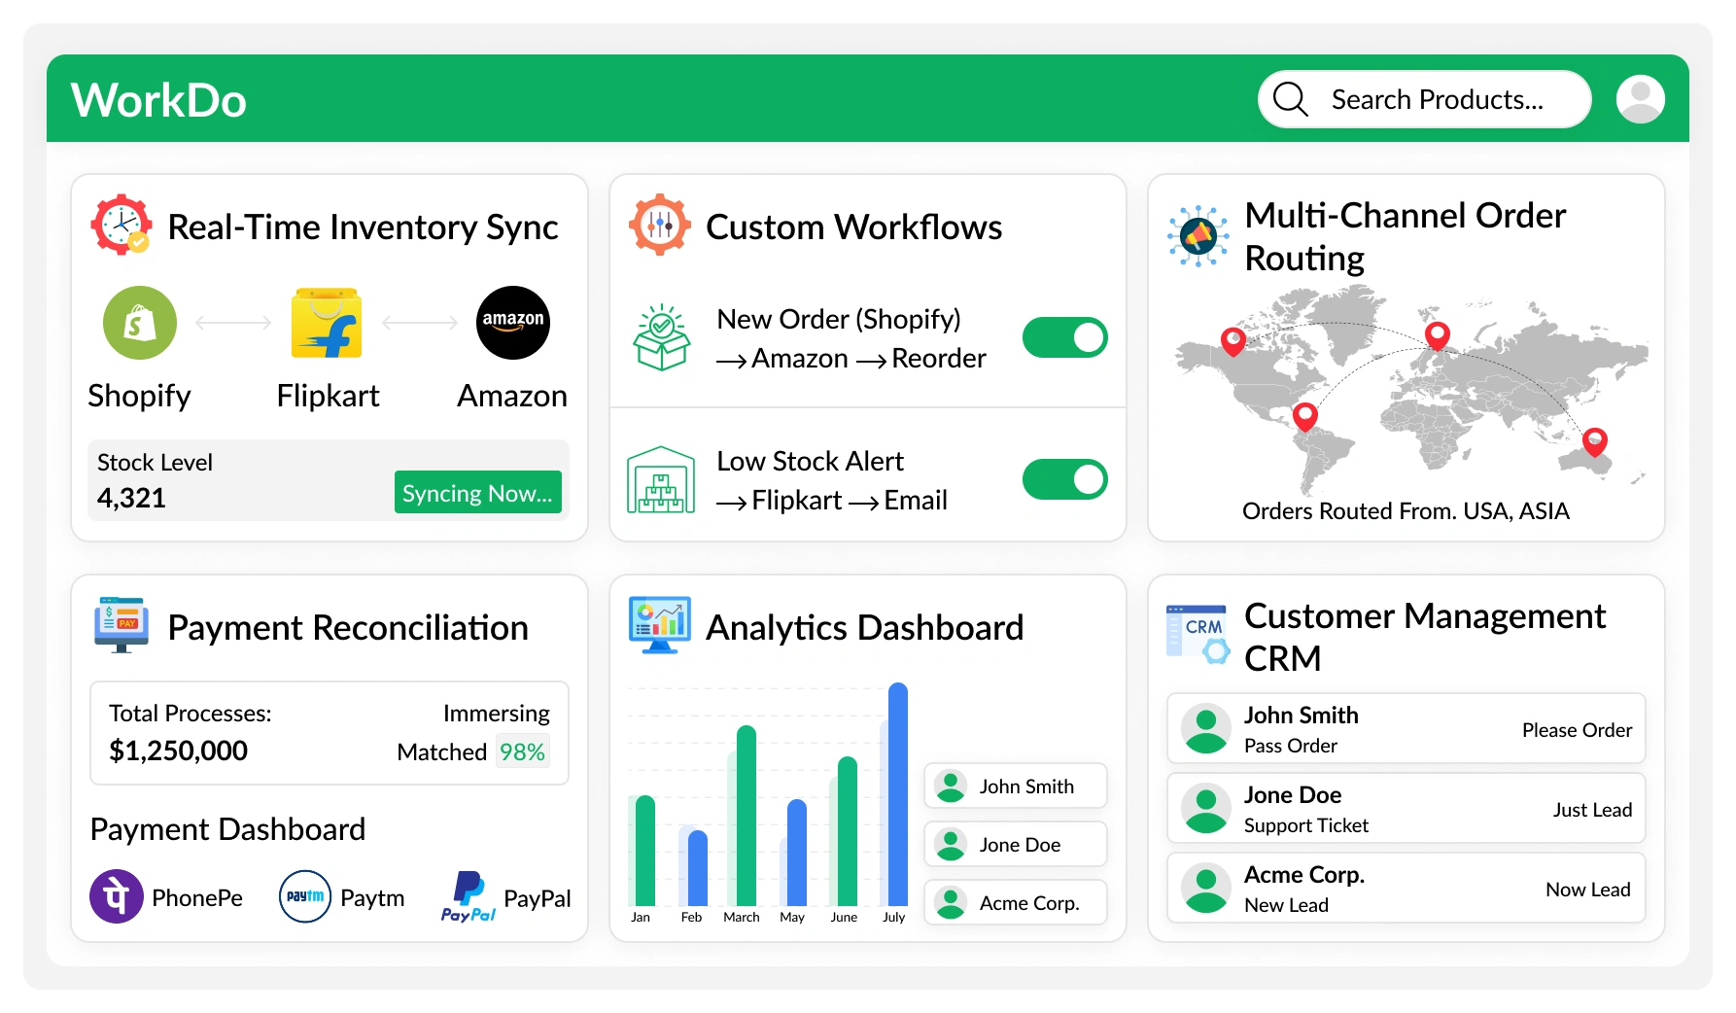The height and width of the screenshot is (1013, 1736).
Task: Click the WorkDo logo text
Action: tap(159, 100)
